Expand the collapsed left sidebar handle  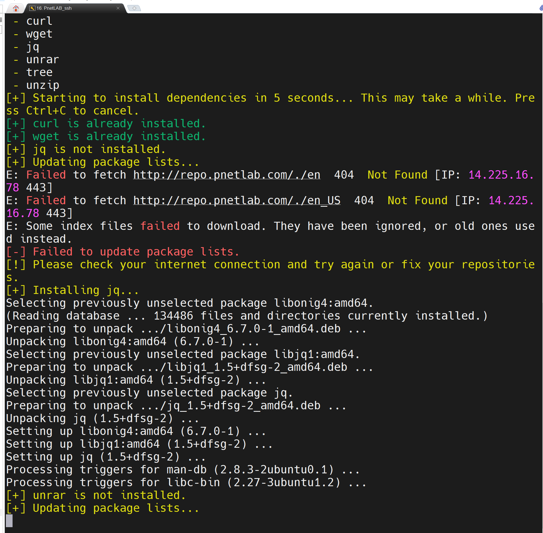point(1,20)
